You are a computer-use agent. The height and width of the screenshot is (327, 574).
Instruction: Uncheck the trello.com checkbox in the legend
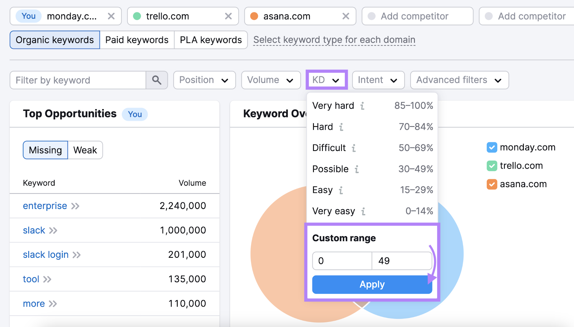click(x=492, y=166)
